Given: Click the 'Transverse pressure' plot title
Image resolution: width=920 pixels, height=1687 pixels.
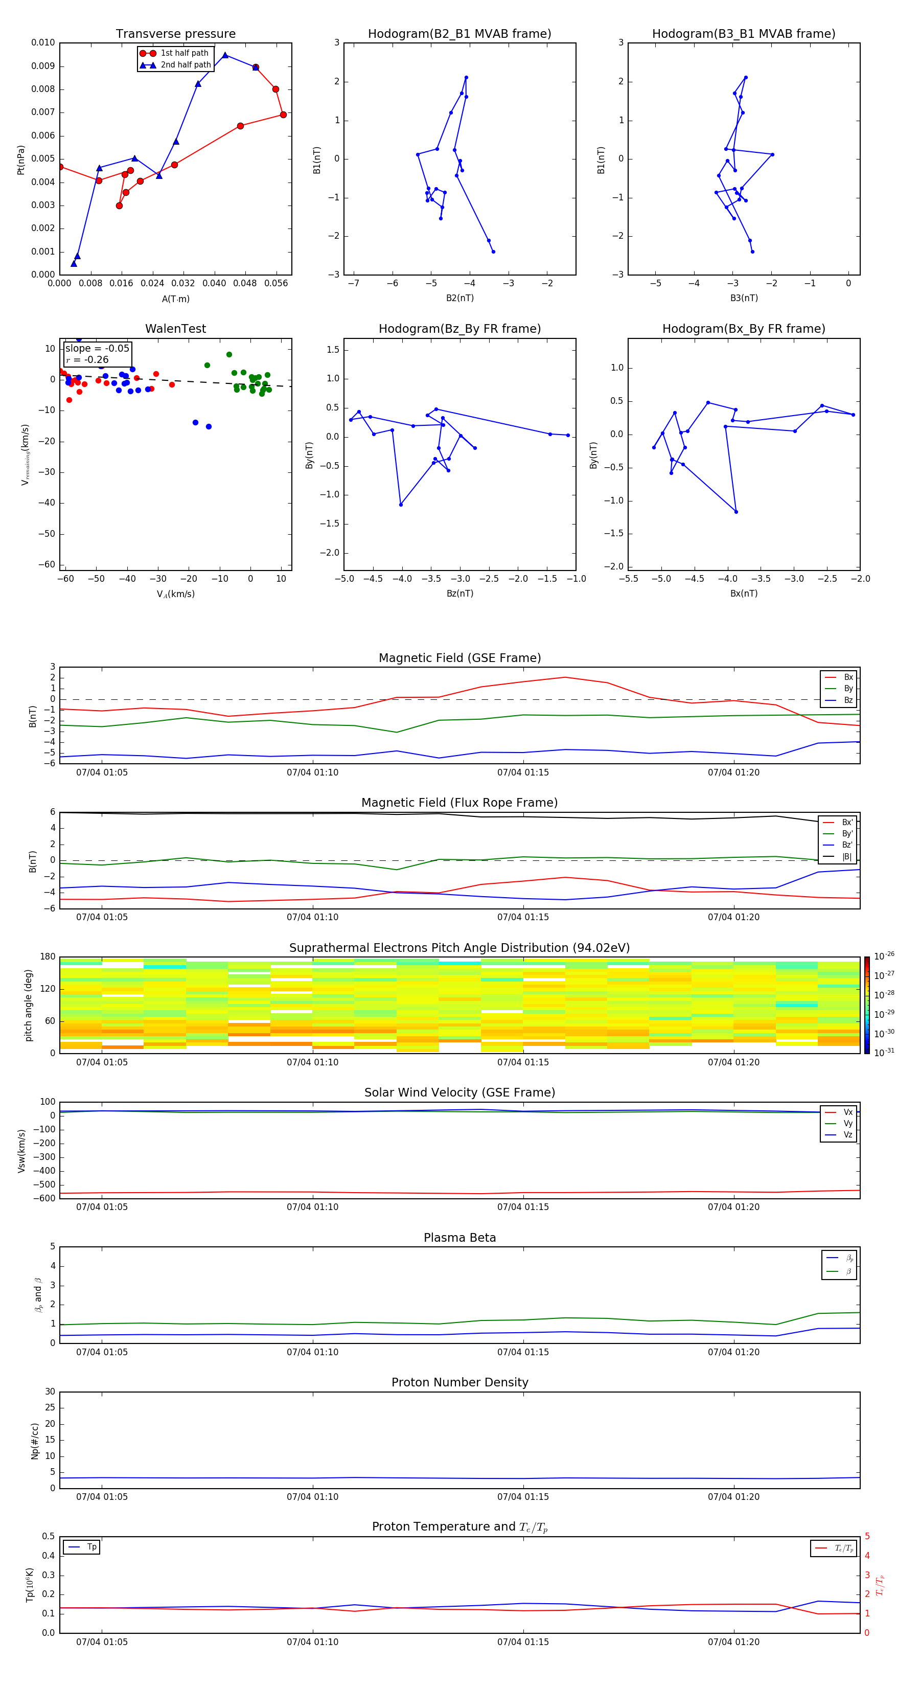Looking at the screenshot, I should [175, 34].
